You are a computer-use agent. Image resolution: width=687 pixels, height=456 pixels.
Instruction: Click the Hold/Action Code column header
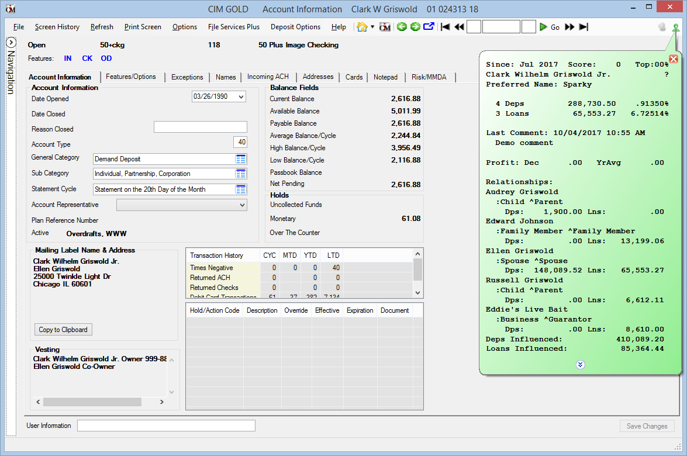tap(215, 310)
